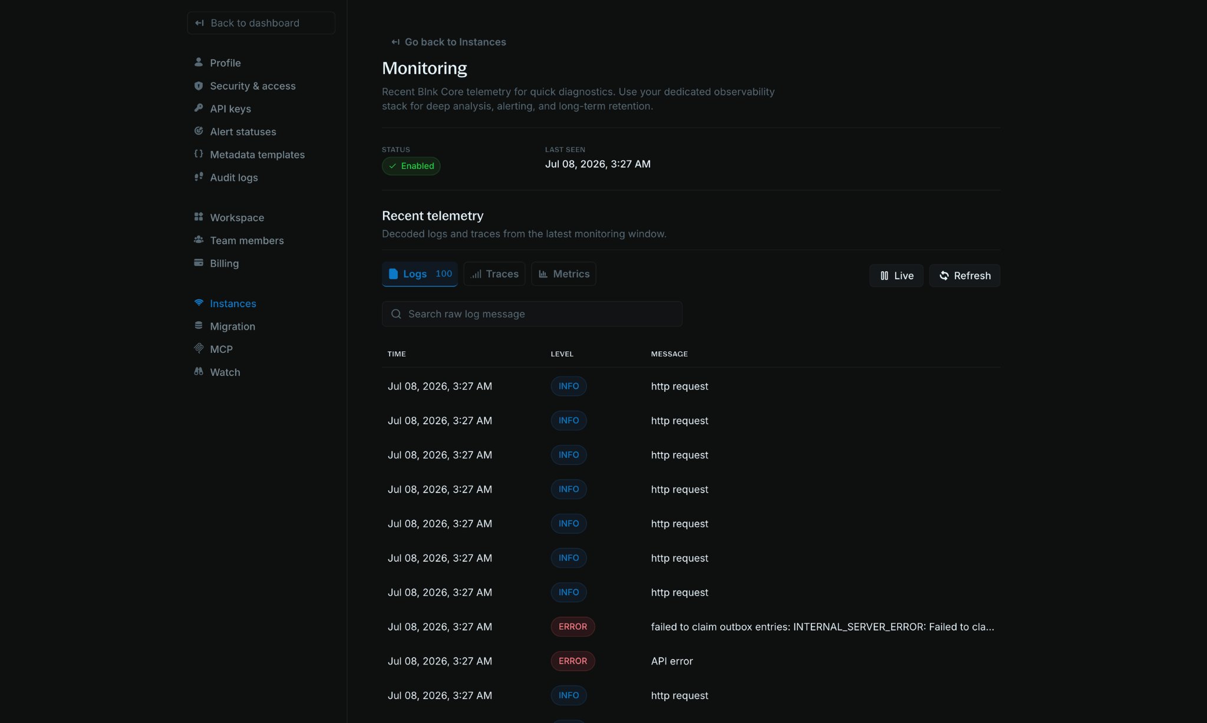Viewport: 1207px width, 723px height.
Task: Click the Metadata templates braces icon
Action: point(199,154)
